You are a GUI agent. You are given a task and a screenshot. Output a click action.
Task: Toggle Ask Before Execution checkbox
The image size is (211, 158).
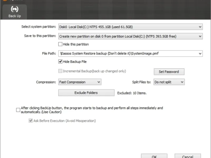31,121
